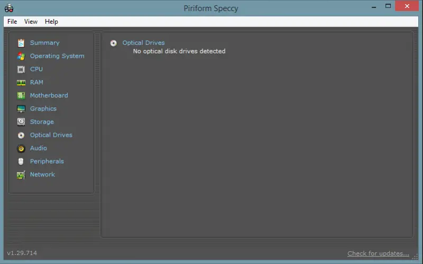Click the Audio speaker icon
Screen dimensions: 423x264
point(21,148)
